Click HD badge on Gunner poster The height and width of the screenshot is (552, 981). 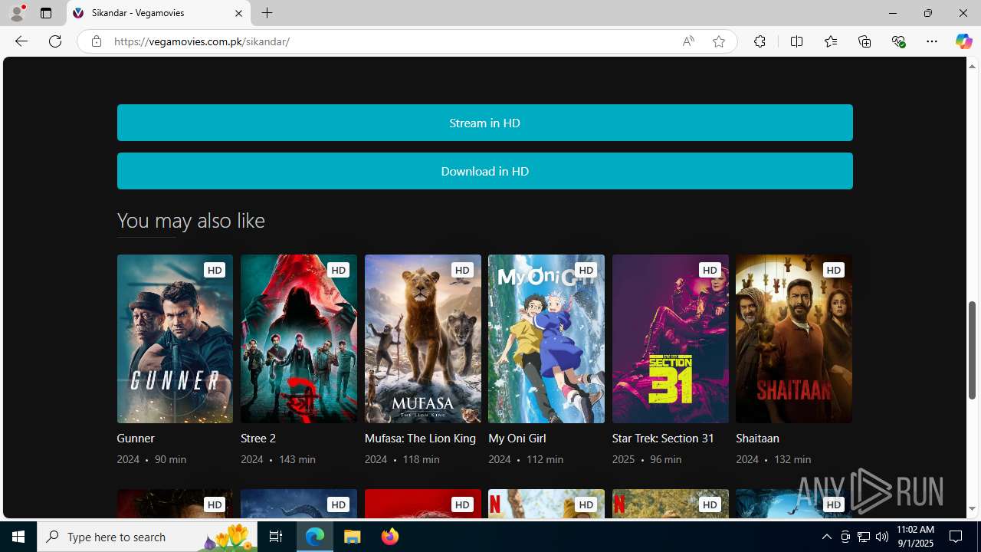tap(215, 270)
